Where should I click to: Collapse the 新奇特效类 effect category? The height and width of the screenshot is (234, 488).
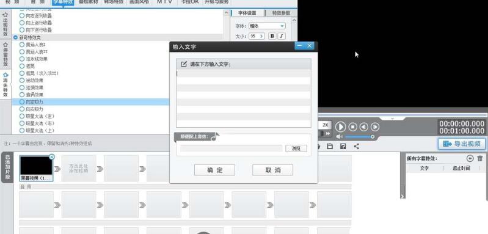point(15,37)
